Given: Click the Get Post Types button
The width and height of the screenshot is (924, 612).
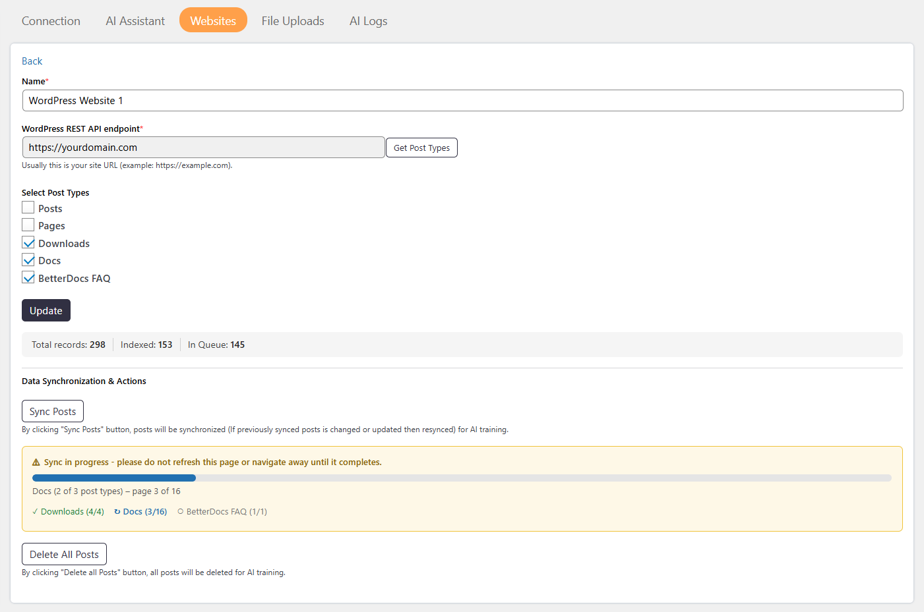Looking at the screenshot, I should [421, 148].
